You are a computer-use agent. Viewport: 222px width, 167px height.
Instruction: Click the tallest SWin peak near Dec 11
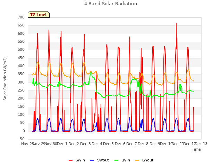(176, 24)
